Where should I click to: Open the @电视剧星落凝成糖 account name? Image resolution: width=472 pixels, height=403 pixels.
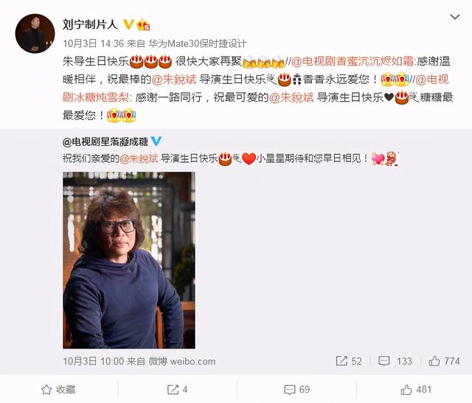click(x=105, y=141)
